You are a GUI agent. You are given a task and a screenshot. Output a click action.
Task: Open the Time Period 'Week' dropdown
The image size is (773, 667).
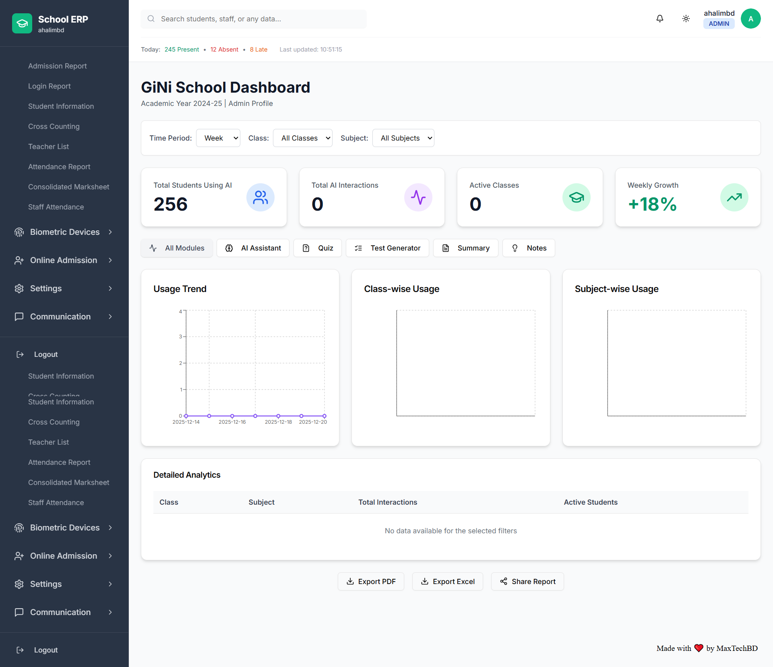218,138
